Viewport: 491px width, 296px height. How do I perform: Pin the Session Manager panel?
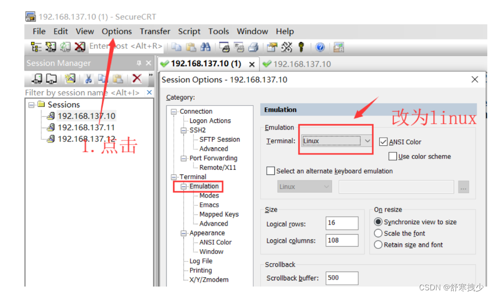click(x=139, y=63)
